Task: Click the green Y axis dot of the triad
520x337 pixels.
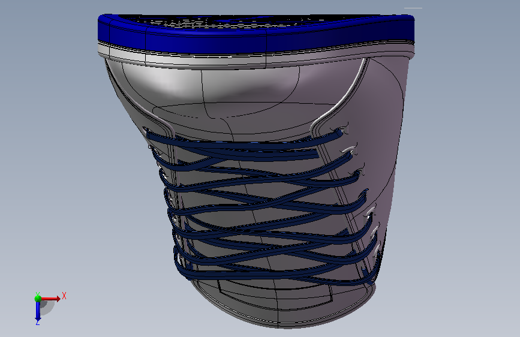Action: pos(38,299)
